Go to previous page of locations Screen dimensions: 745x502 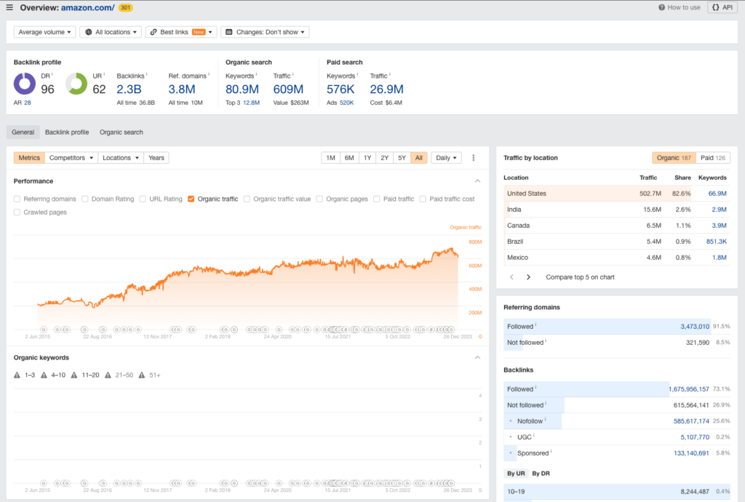[511, 277]
